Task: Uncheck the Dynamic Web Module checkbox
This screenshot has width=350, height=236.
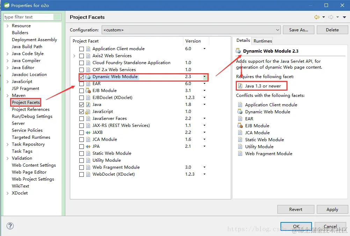Action: [81, 77]
